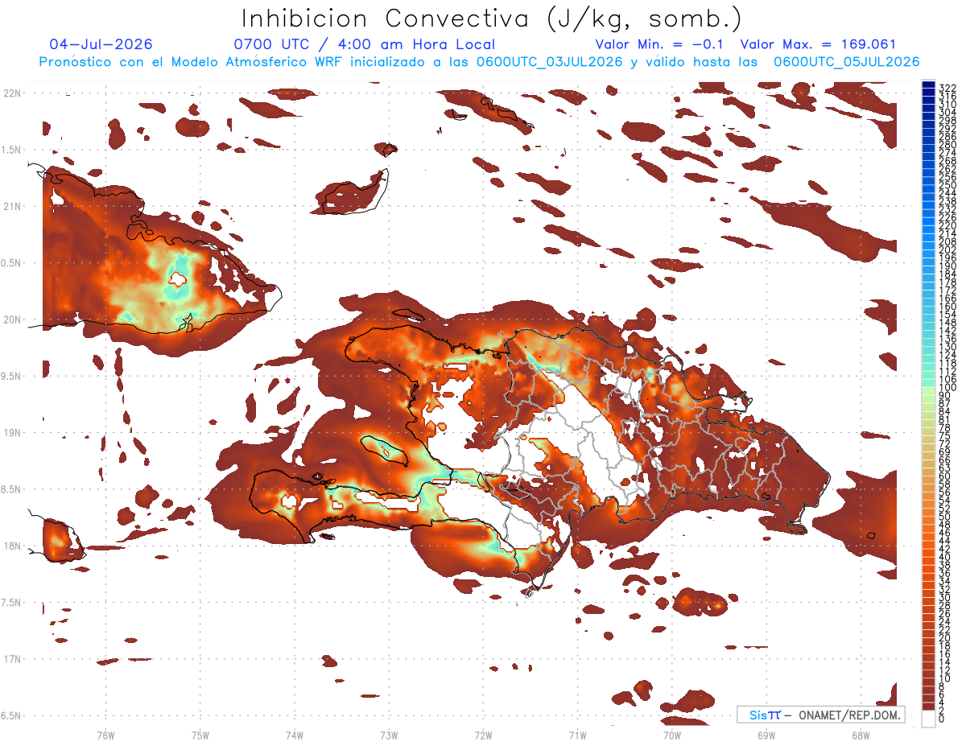Click '0600UTC_05JUL2026' valid-until timestamp
The height and width of the screenshot is (746, 966).
pyautogui.click(x=847, y=62)
